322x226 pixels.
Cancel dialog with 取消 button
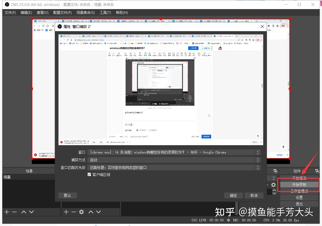coord(254,195)
